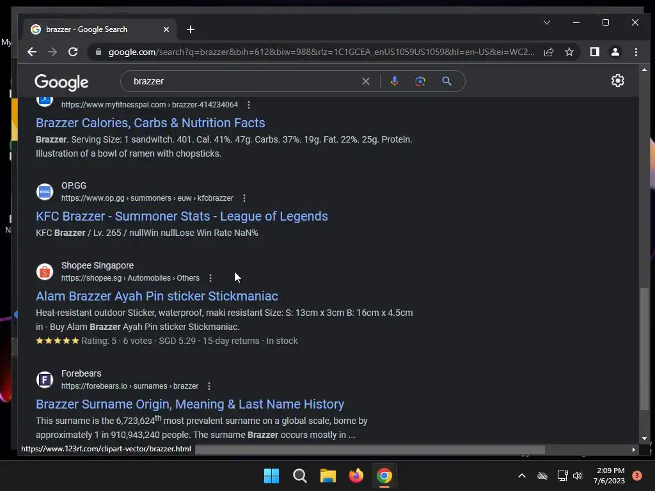This screenshot has height=491, width=655.
Task: Close the brazzer Google Search tab
Action: tap(166, 29)
